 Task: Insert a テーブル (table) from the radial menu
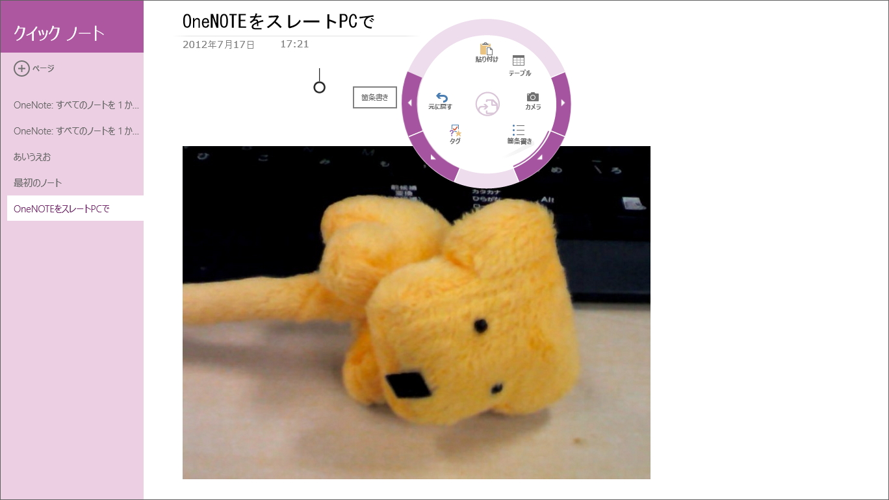click(x=519, y=66)
